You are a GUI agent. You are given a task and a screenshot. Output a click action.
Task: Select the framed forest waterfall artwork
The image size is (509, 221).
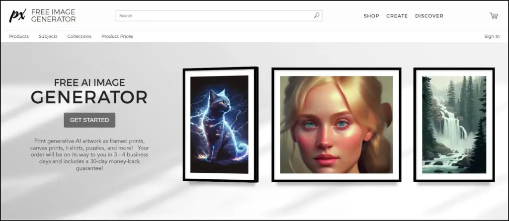(x=454, y=125)
